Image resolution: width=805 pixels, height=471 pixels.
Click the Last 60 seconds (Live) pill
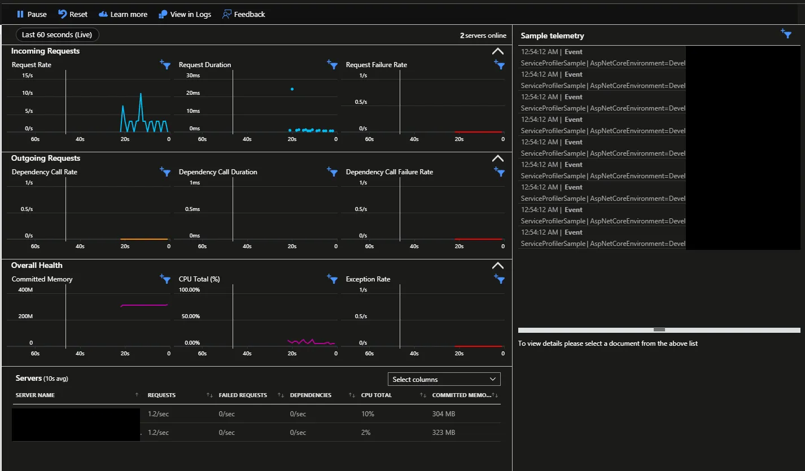[57, 35]
